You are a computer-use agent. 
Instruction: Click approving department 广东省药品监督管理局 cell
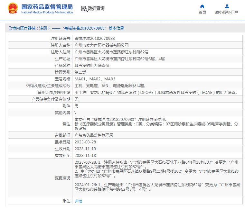pyautogui.click(x=94, y=135)
